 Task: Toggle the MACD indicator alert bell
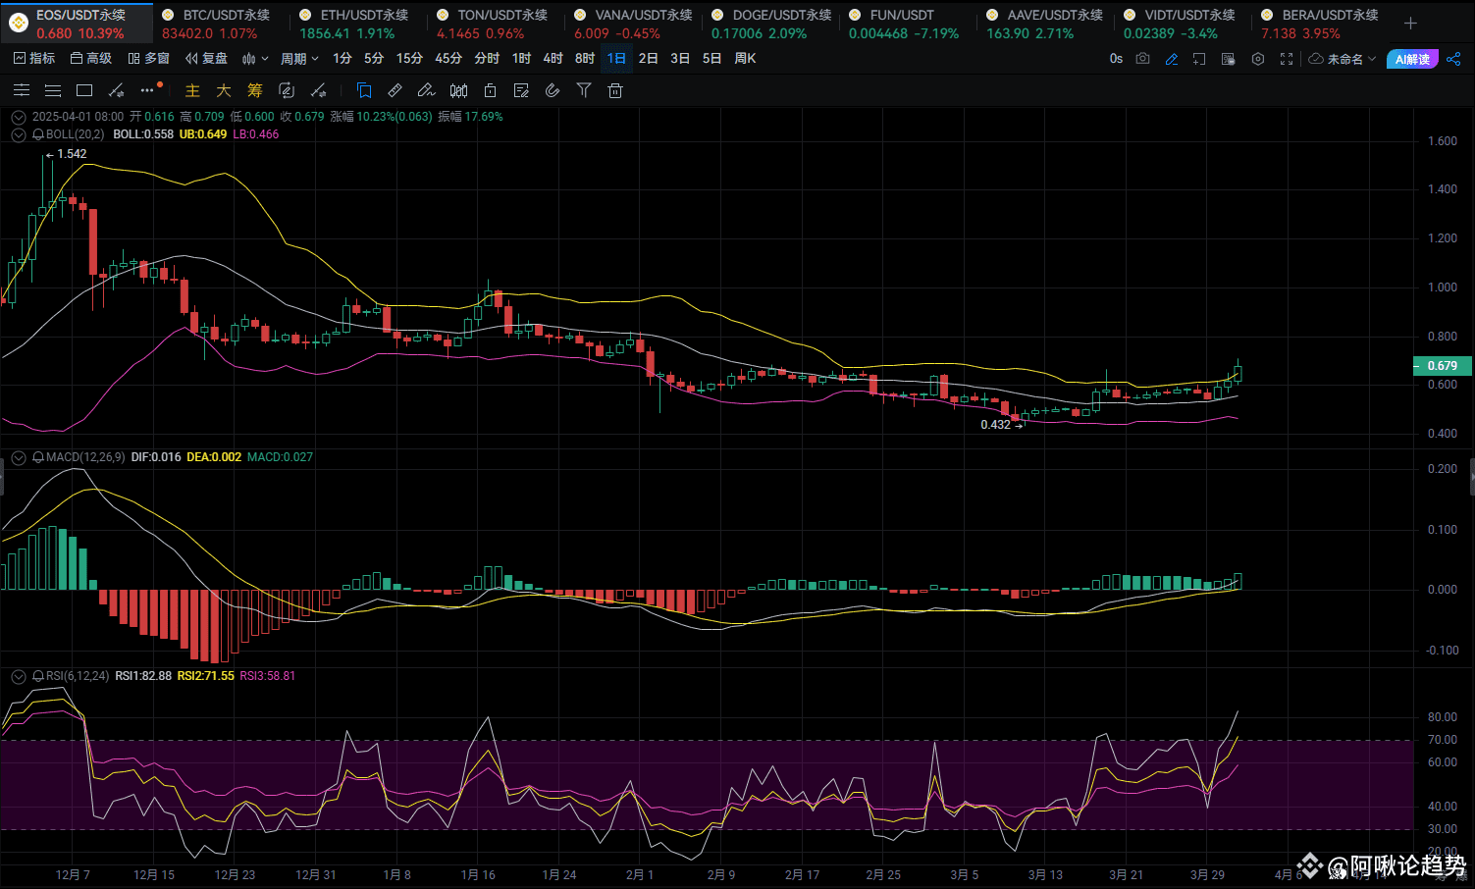pyautogui.click(x=38, y=457)
